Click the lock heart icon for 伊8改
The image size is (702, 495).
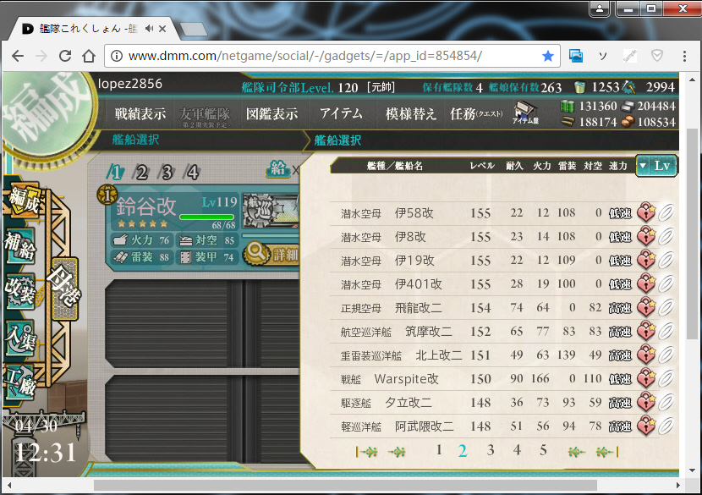[x=646, y=236]
